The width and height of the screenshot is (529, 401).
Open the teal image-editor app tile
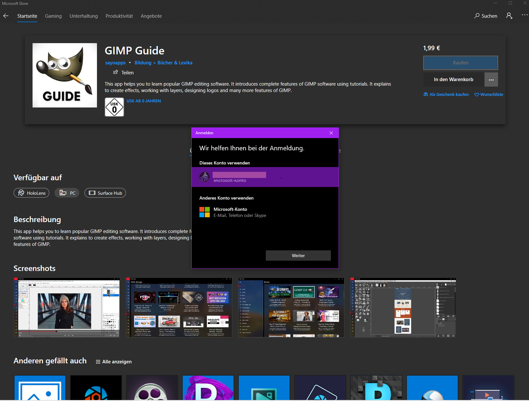tap(264, 388)
